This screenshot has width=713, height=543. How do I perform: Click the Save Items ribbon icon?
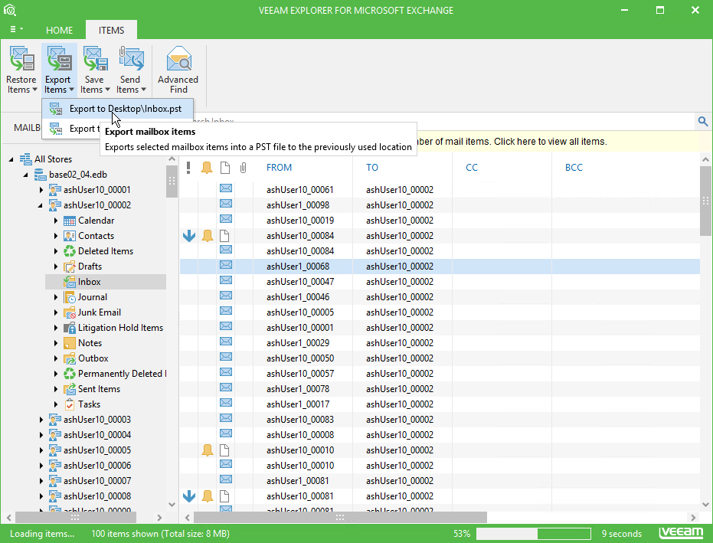point(95,59)
